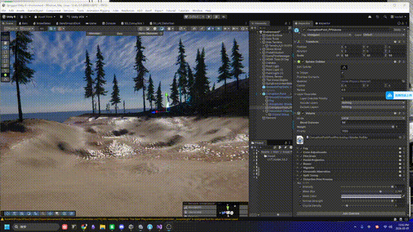Open the File menu
Image resolution: width=413 pixels, height=232 pixels.
point(3,11)
